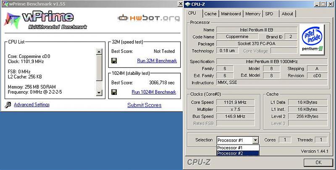Screen dimensions: 336x170
Task: Click the Level 2 cache value 256 KBytes
Action: (x=308, y=116)
